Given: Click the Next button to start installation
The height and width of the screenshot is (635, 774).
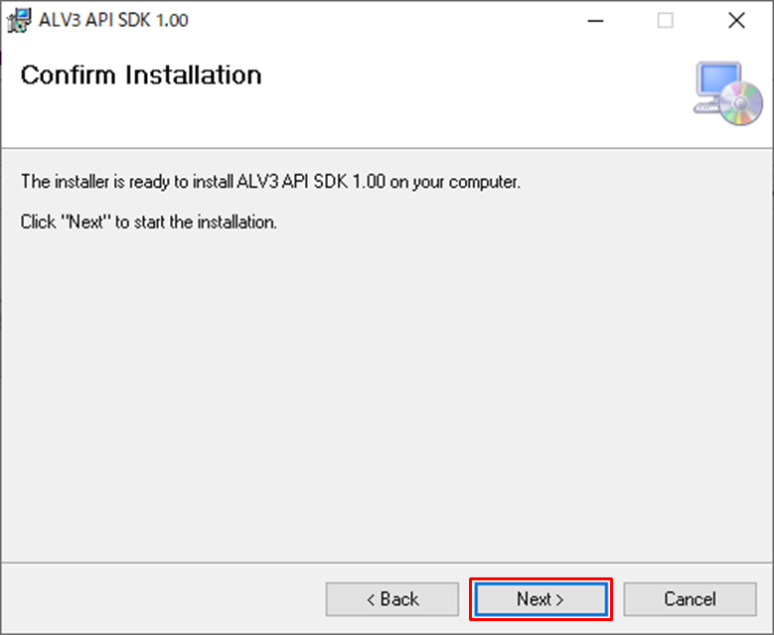Looking at the screenshot, I should [x=540, y=599].
